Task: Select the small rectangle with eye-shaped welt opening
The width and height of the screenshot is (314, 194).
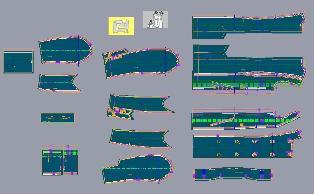Action: pyautogui.click(x=57, y=118)
